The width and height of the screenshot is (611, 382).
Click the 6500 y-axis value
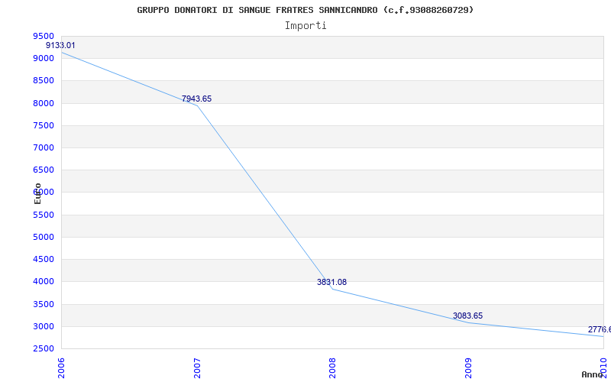(x=44, y=170)
